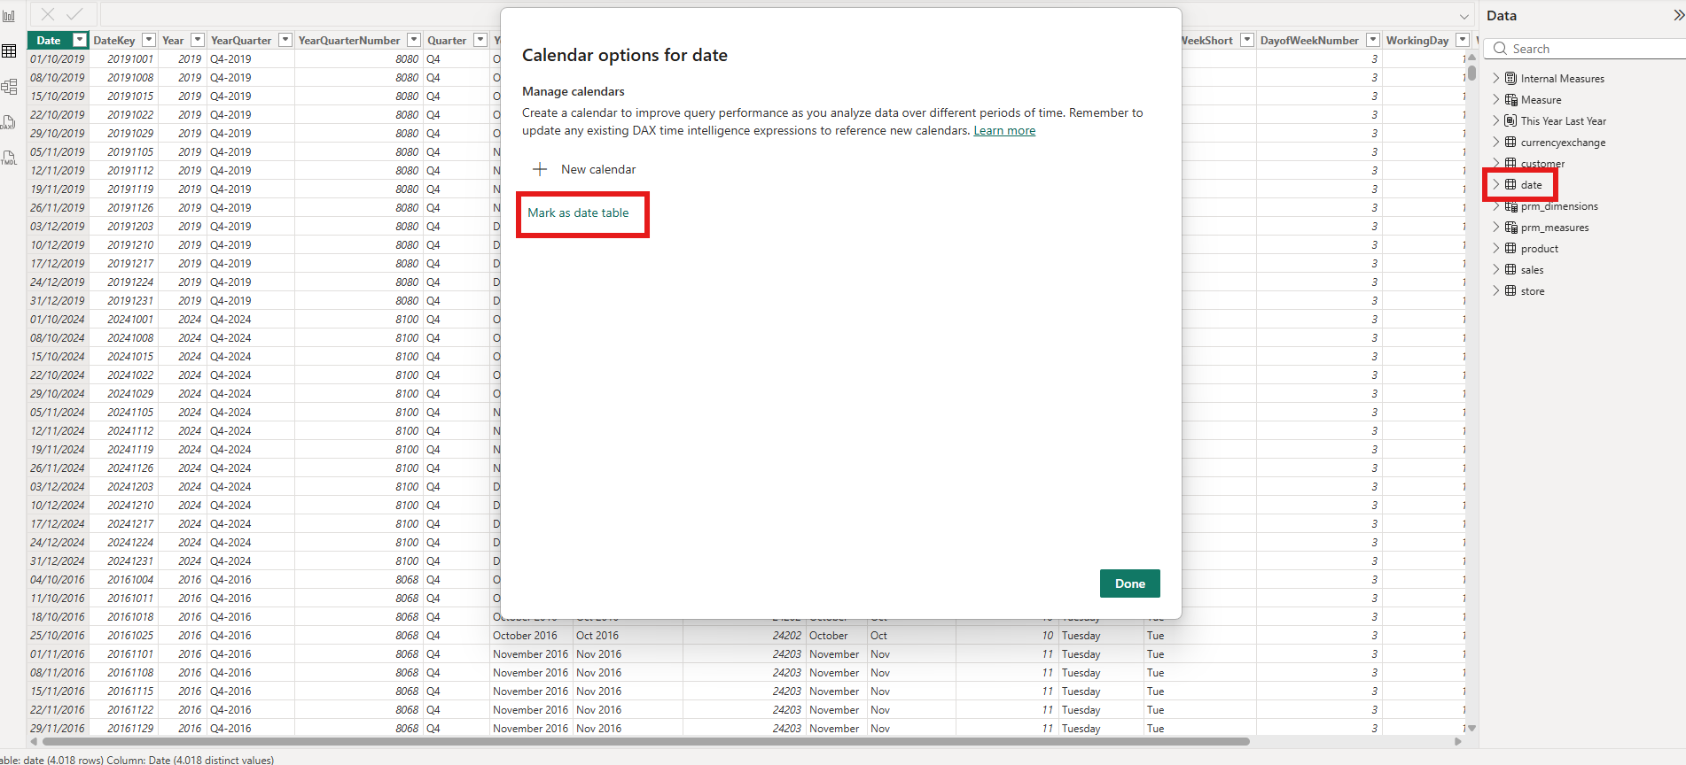Open the YearQuarter column filter dropdown
This screenshot has height=765, width=1686.
point(285,40)
